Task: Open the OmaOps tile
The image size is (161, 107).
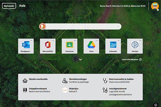Action: tap(135, 46)
